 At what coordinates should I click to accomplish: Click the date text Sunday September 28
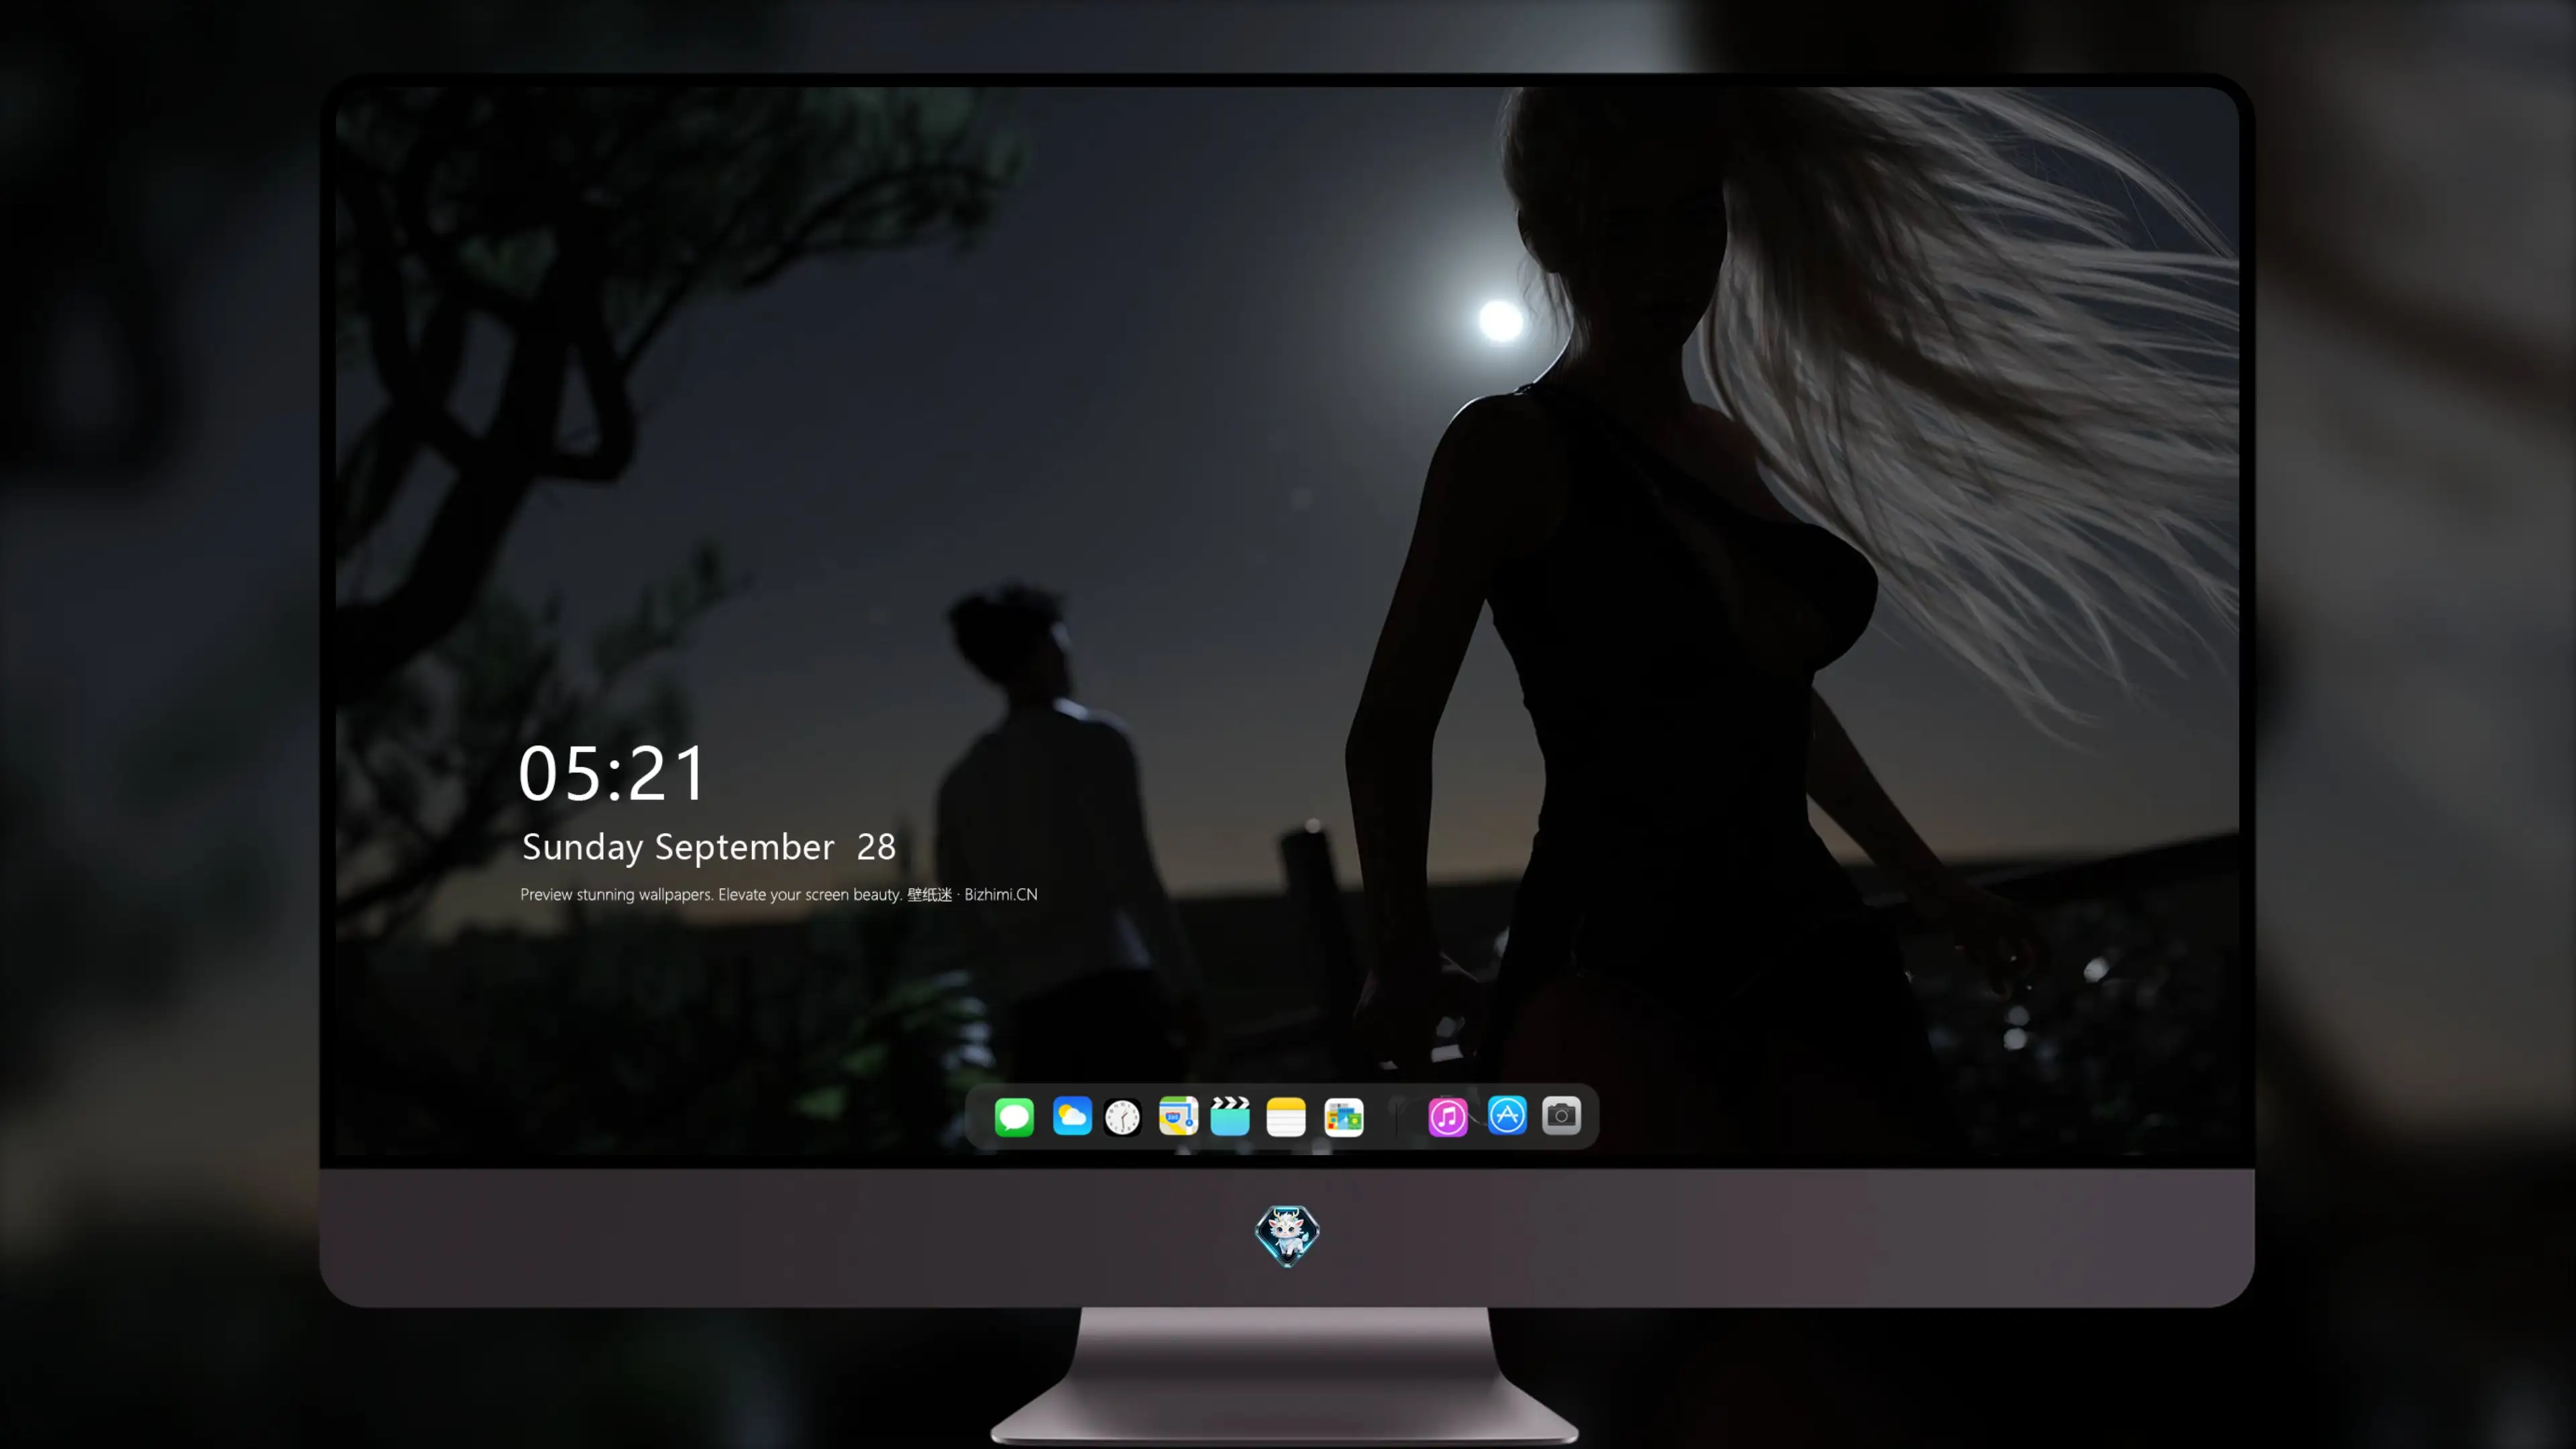tap(709, 848)
